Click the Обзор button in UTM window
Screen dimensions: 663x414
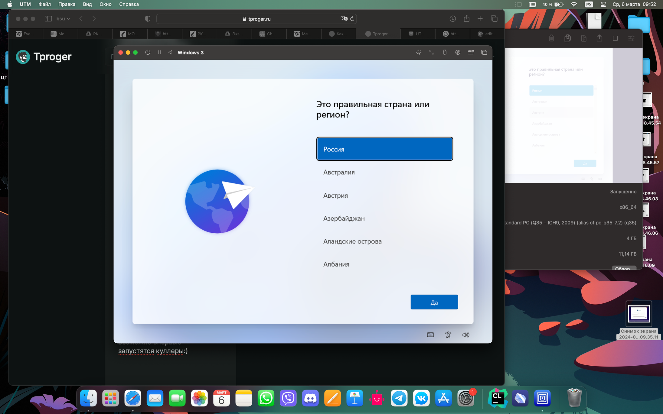(x=624, y=268)
